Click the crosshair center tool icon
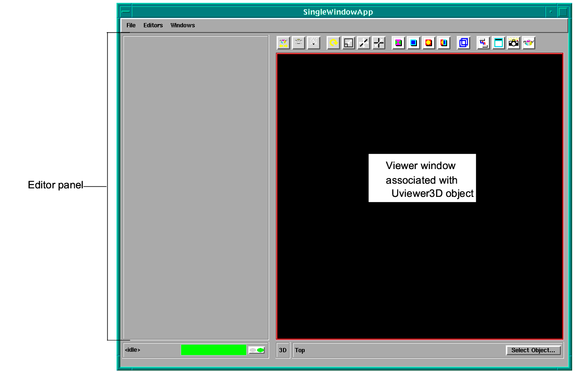Viewport: 583px width, 372px height. [x=379, y=43]
